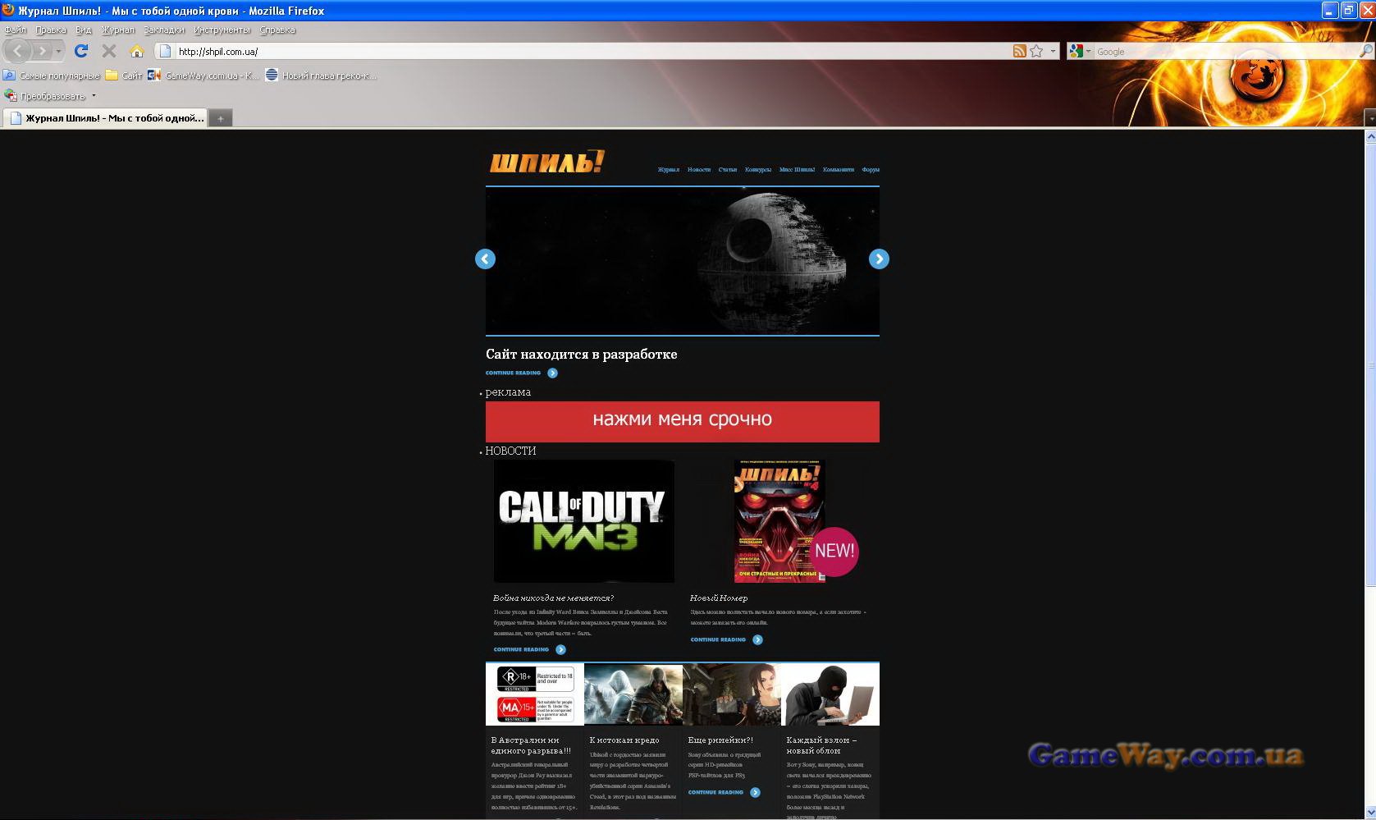The height and width of the screenshot is (820, 1376).
Task: Click the browser back arrow button
Action: tap(18, 51)
